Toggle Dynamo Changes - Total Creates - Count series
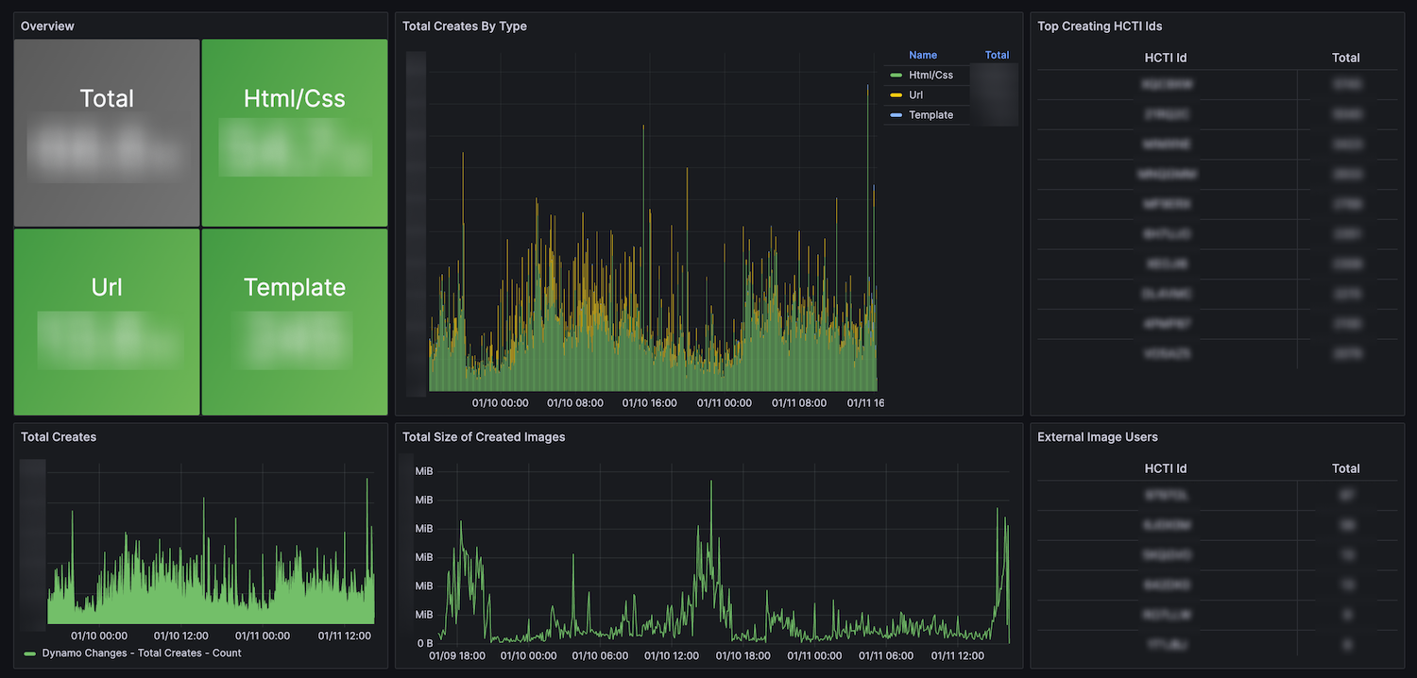 point(142,653)
